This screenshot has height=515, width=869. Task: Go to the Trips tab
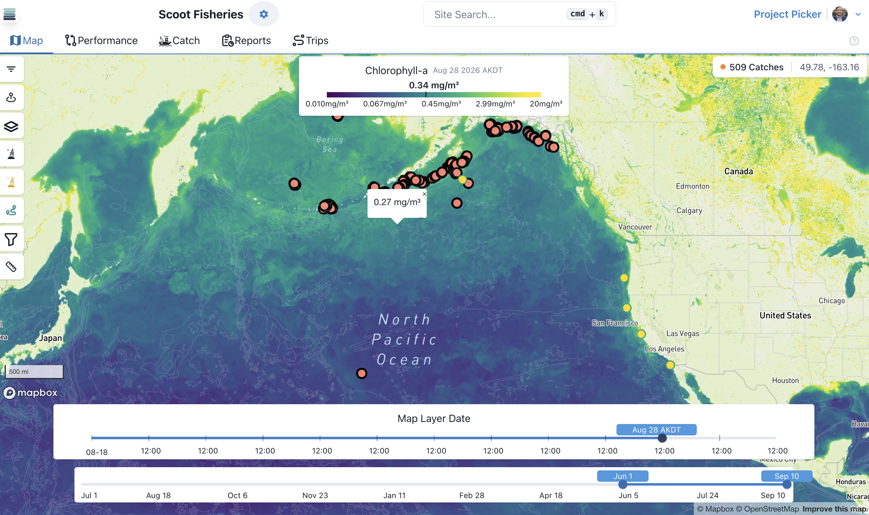[310, 41]
